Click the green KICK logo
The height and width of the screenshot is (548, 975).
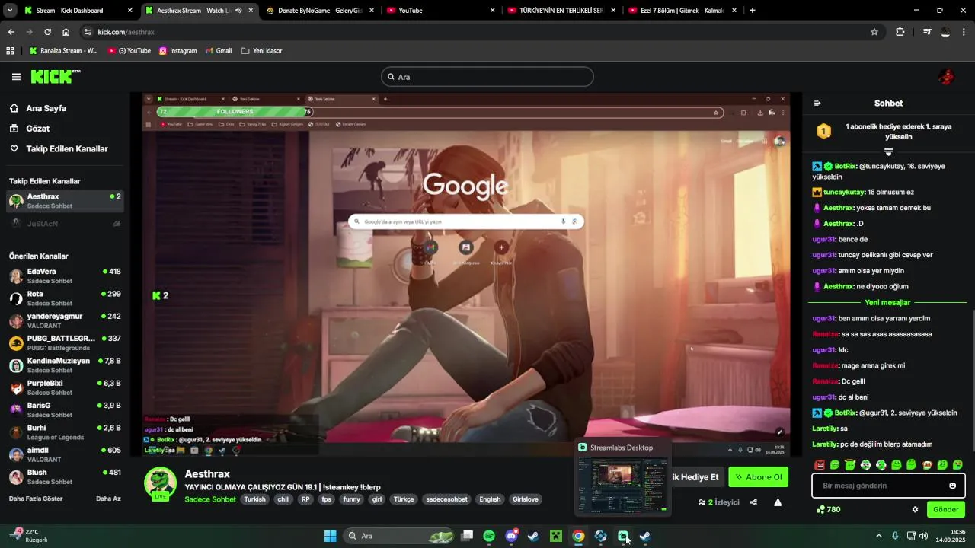[x=55, y=76]
